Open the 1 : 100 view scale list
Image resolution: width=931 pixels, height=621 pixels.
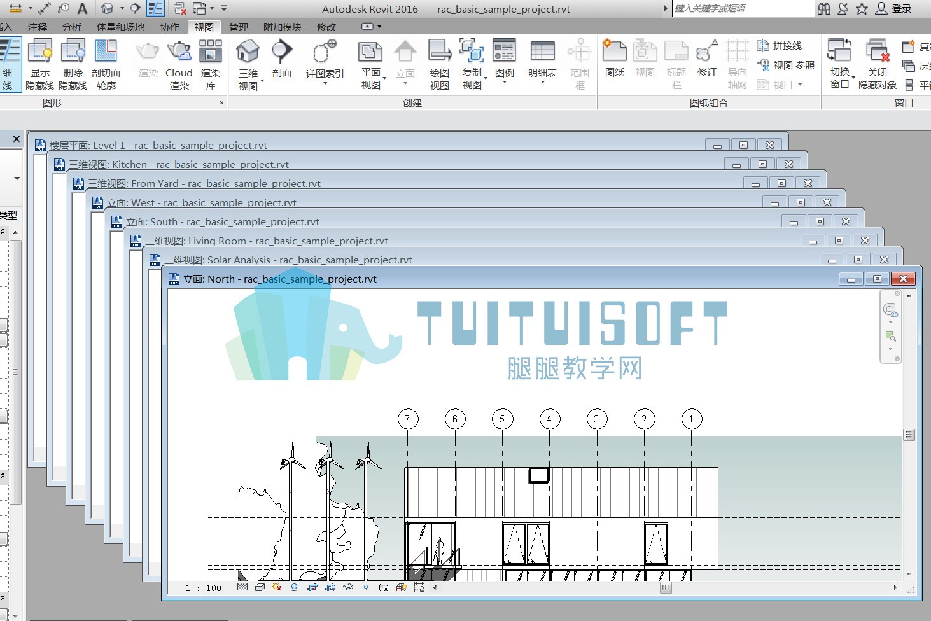[204, 588]
